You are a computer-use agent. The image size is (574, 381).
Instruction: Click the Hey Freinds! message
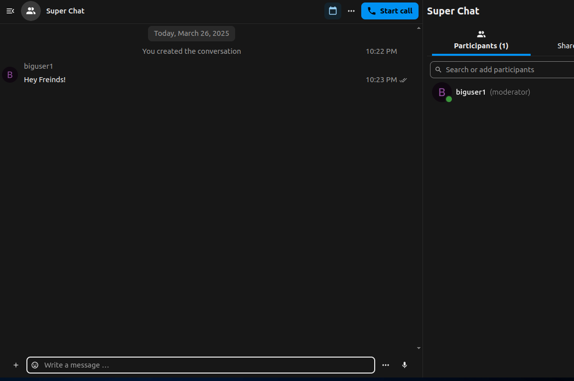pyautogui.click(x=45, y=80)
